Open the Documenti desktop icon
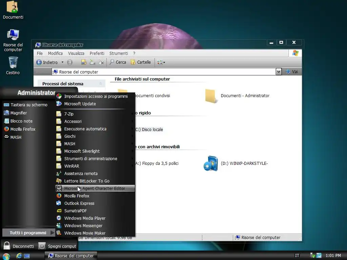347x260 pixels. (13, 10)
